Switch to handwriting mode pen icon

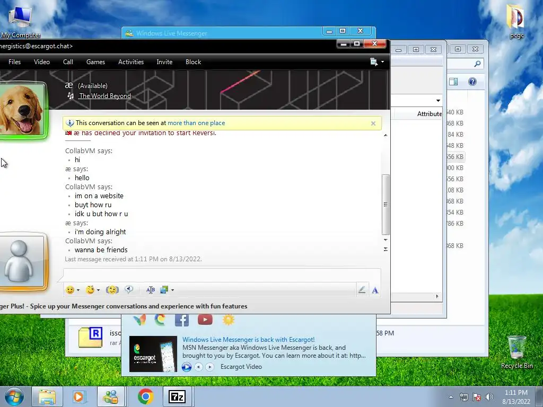point(362,290)
